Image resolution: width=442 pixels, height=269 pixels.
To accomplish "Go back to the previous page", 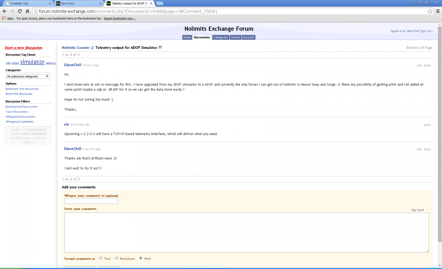I will (x=4, y=11).
